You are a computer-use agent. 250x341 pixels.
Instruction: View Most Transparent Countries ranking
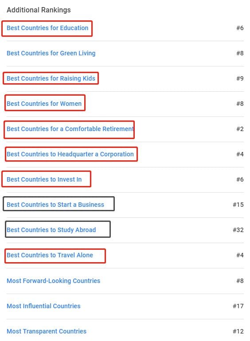(x=47, y=331)
